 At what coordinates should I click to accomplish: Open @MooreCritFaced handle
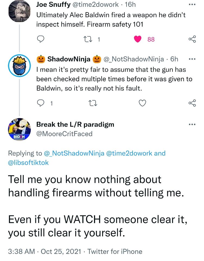click(x=64, y=134)
